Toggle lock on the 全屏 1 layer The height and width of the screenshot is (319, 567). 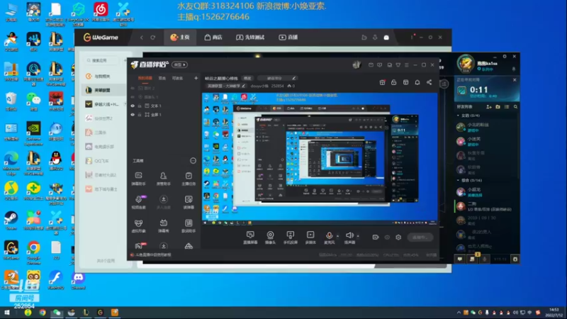click(x=140, y=115)
